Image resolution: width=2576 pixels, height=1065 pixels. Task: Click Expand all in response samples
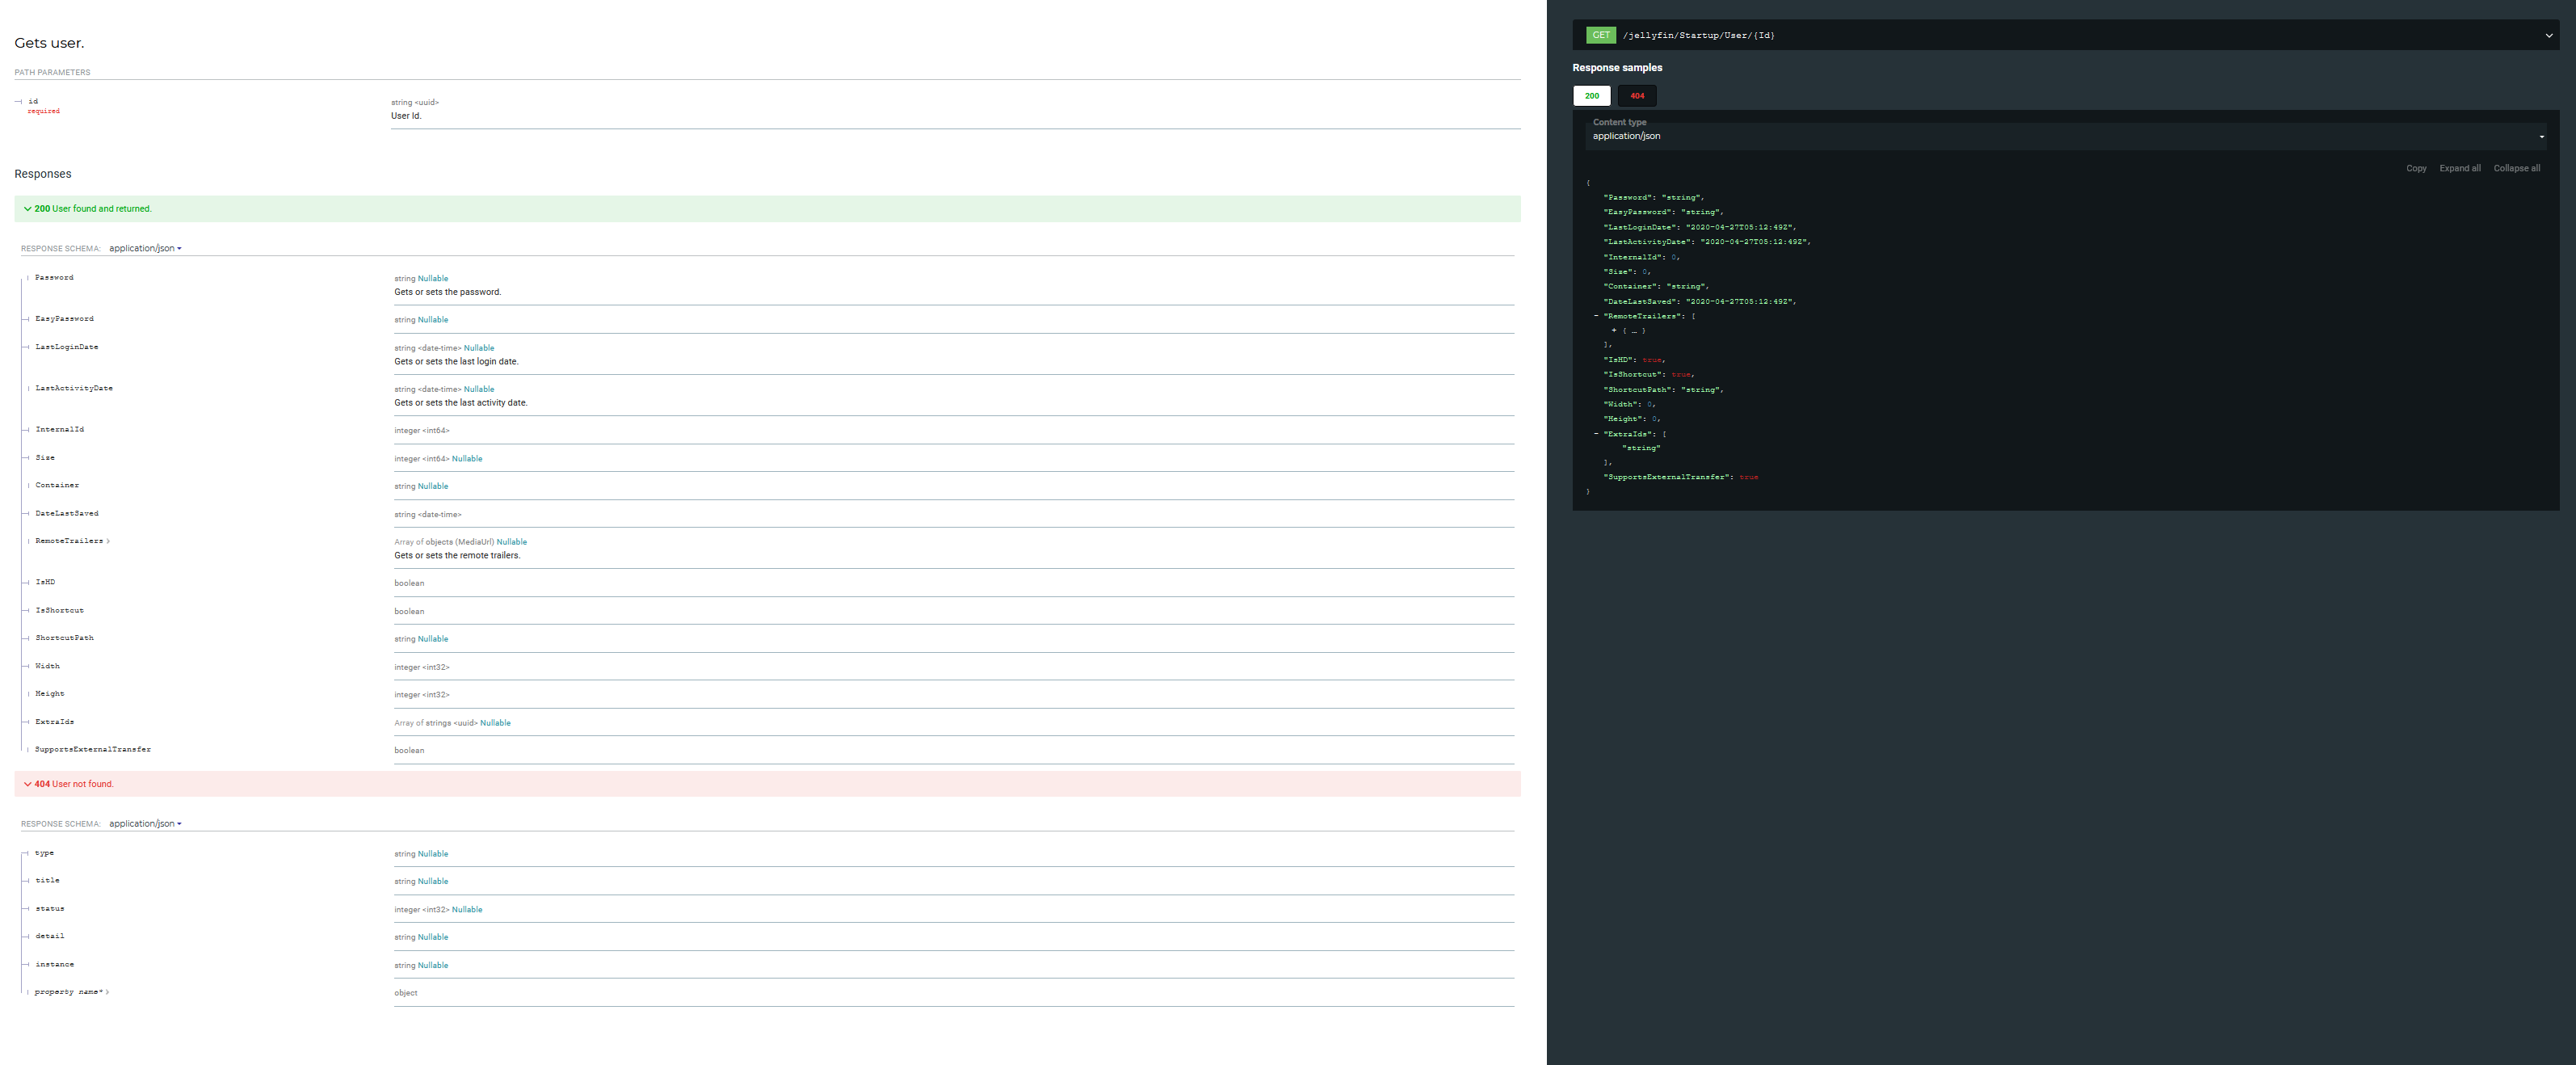[x=2459, y=168]
